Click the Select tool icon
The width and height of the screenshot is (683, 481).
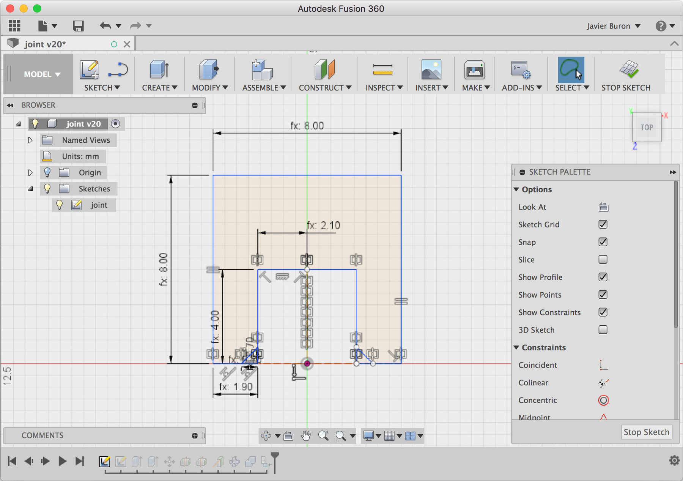point(571,70)
